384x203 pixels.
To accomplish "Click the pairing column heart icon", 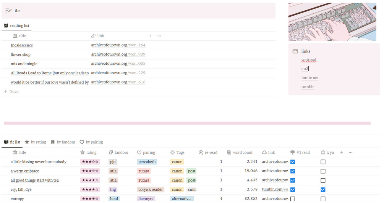I will click(x=139, y=152).
